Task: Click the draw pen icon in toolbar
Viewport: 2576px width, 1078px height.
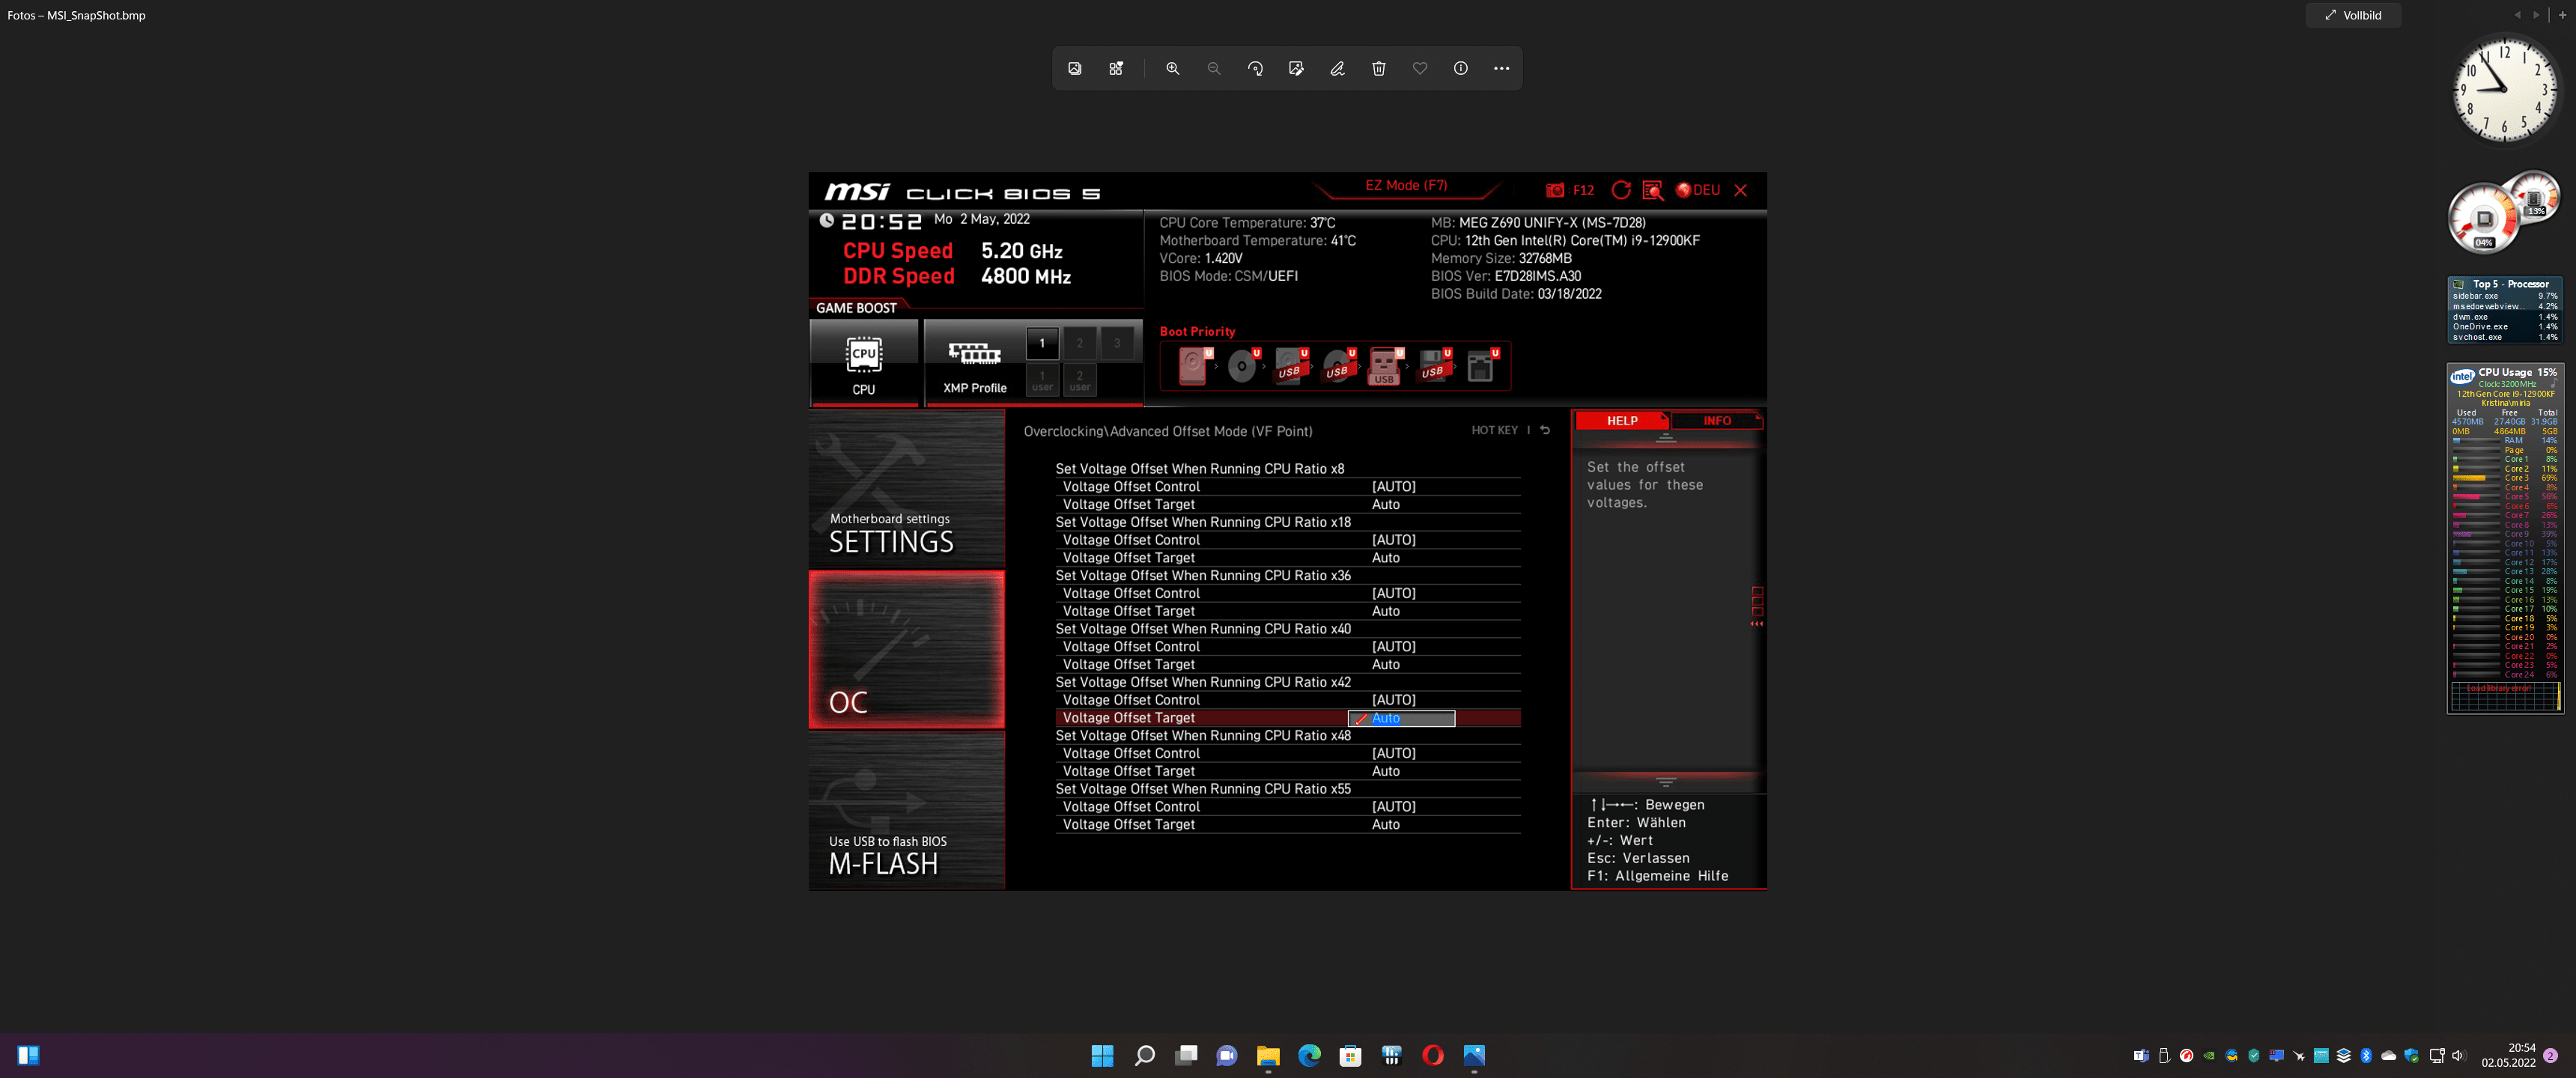Action: pos(1337,68)
